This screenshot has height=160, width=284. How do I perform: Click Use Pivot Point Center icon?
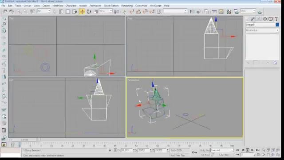point(116,12)
